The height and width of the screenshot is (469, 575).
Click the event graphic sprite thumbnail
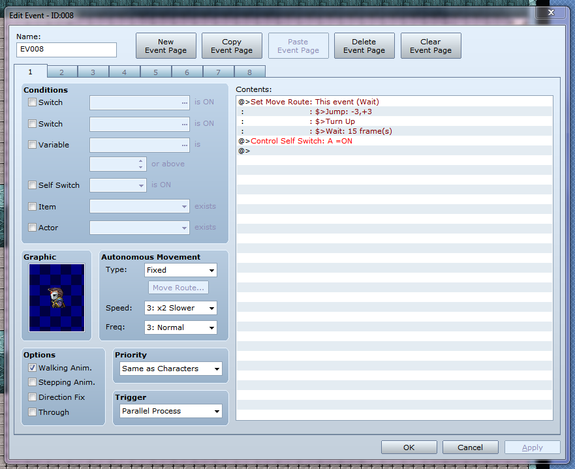coord(57,297)
